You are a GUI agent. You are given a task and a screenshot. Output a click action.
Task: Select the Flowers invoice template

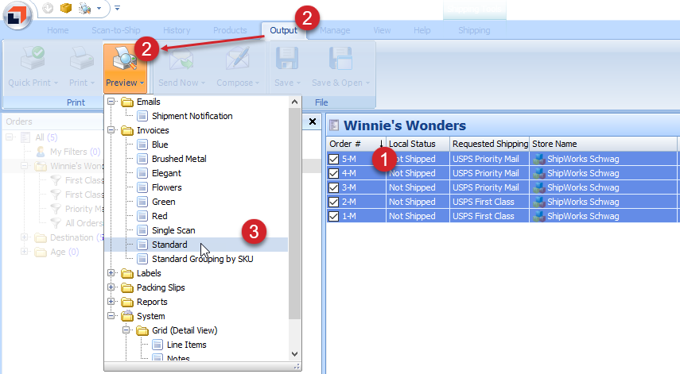[x=166, y=187]
